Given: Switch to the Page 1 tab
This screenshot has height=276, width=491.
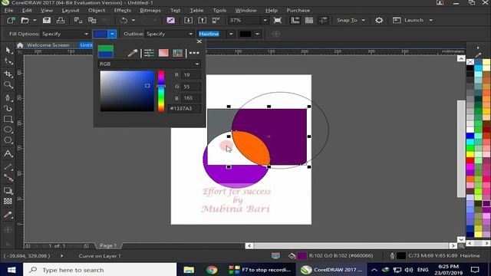Looking at the screenshot, I should 108,245.
